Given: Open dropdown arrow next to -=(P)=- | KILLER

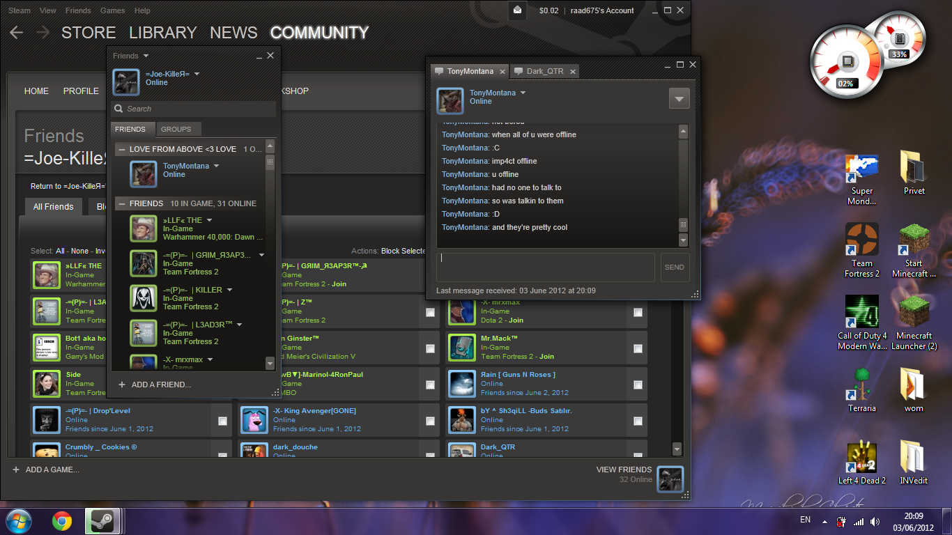Looking at the screenshot, I should click(229, 290).
